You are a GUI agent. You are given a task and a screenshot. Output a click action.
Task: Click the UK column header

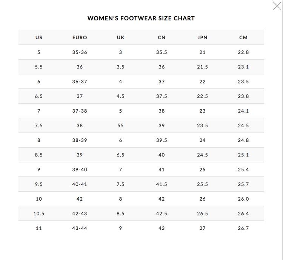pyautogui.click(x=120, y=37)
